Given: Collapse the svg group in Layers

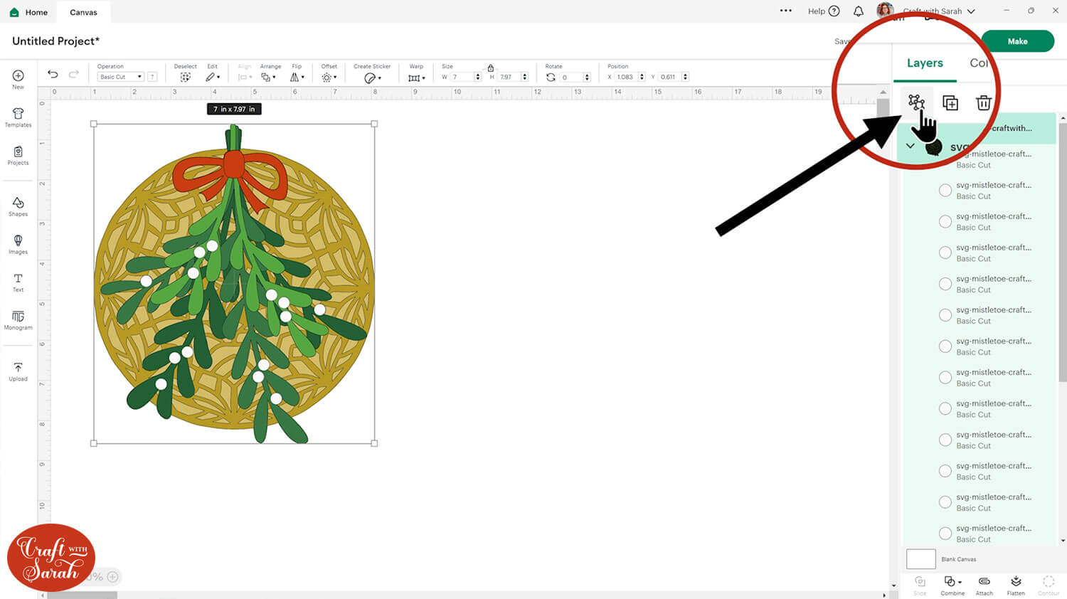Looking at the screenshot, I should 910,146.
